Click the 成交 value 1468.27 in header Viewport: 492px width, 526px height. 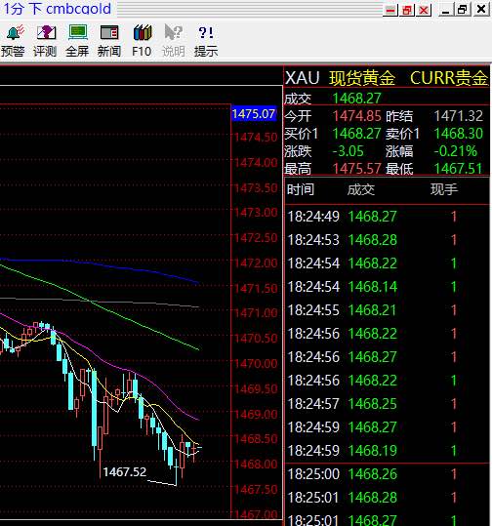coord(356,99)
